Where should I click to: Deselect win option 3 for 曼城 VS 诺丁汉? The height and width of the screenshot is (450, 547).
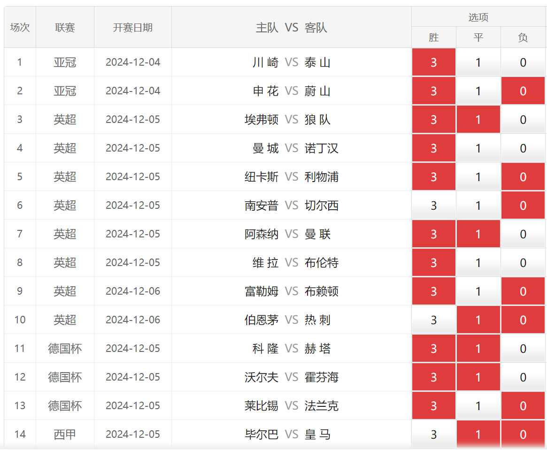[x=434, y=148]
